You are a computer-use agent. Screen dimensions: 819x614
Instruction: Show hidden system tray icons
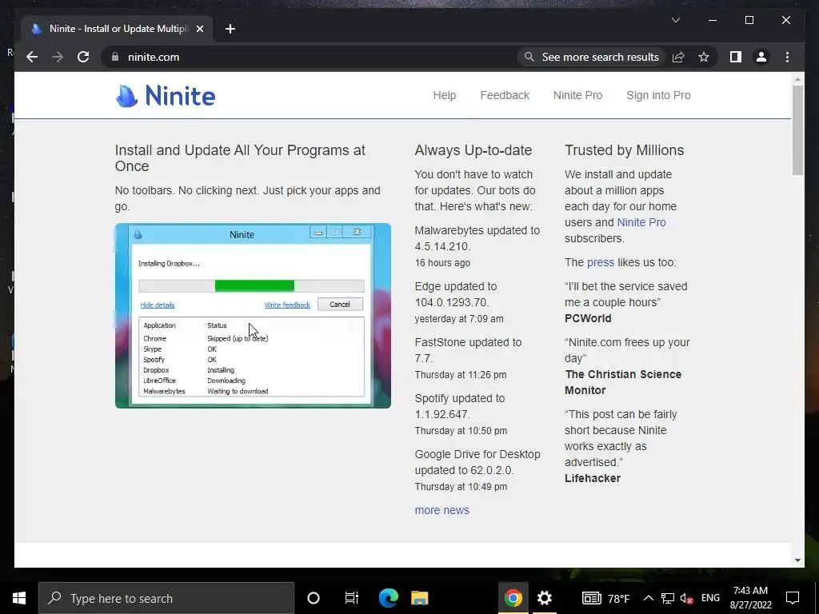pyautogui.click(x=648, y=598)
